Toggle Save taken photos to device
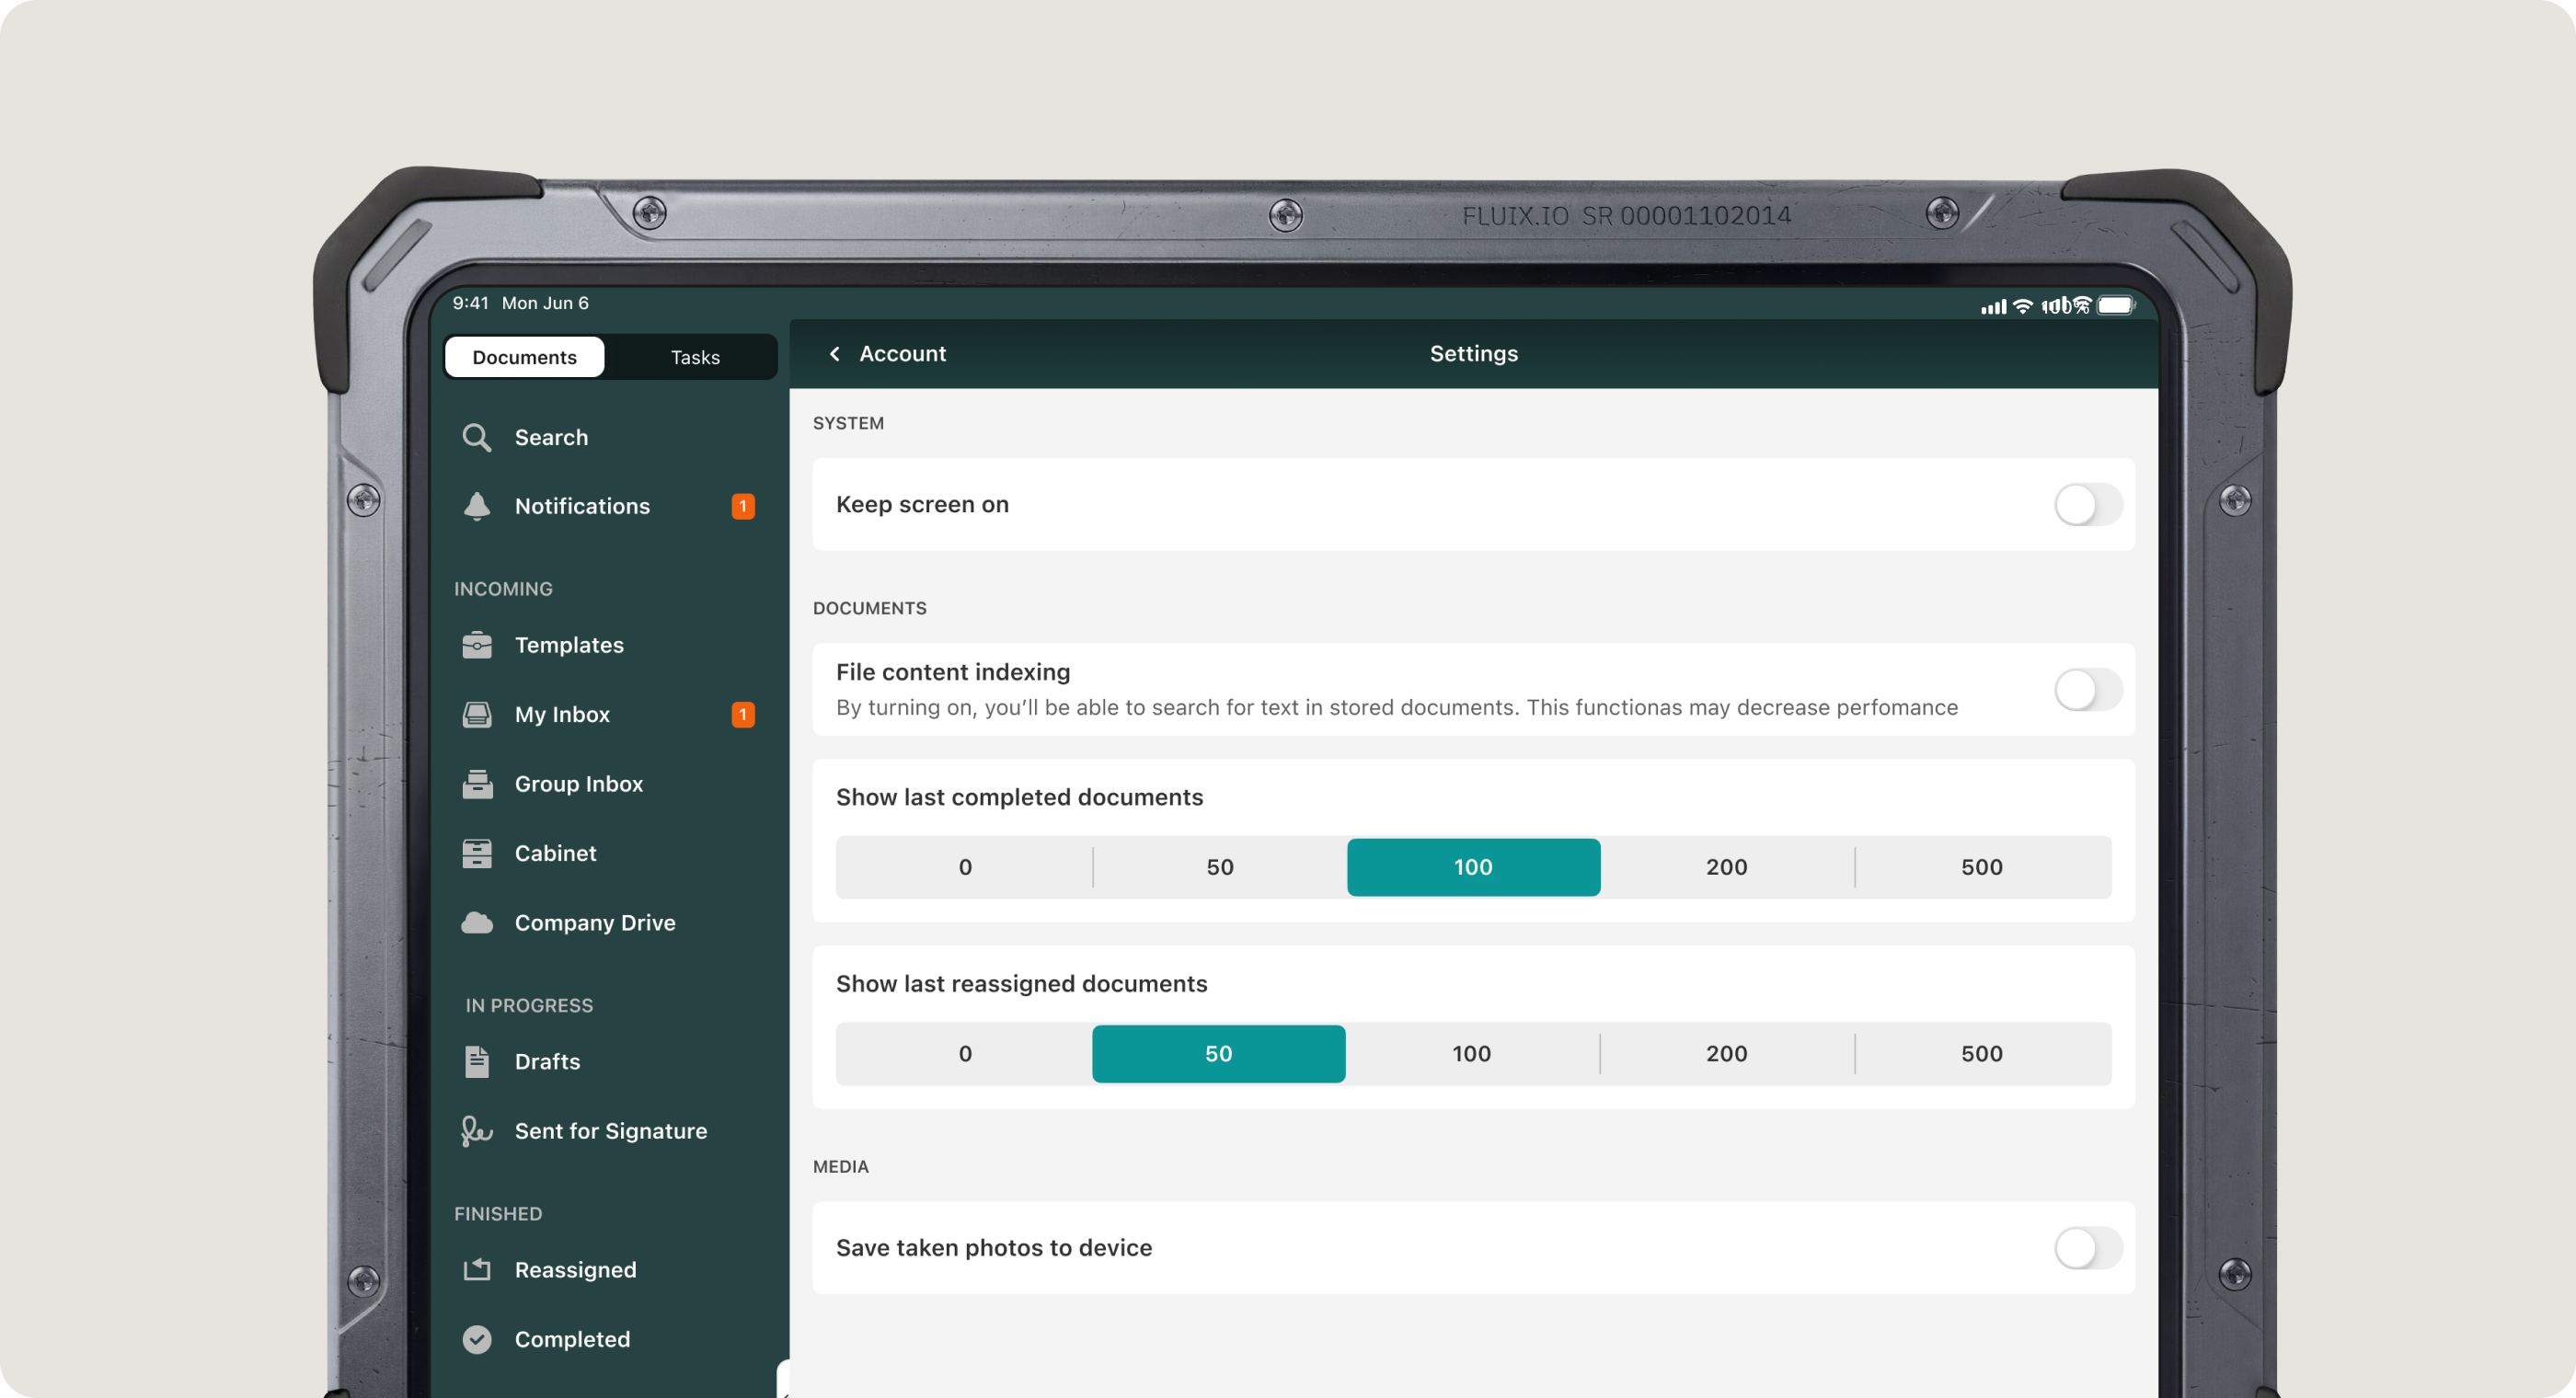Image resolution: width=2576 pixels, height=1398 pixels. (2087, 1248)
